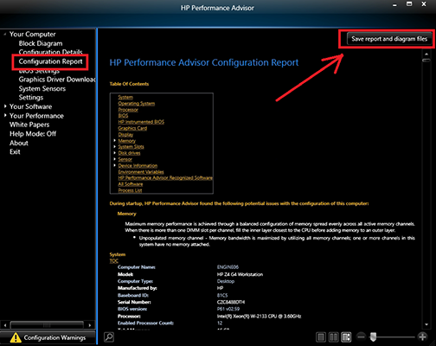Jump to Display section link
Screen dimensions: 436x346
pos(125,134)
